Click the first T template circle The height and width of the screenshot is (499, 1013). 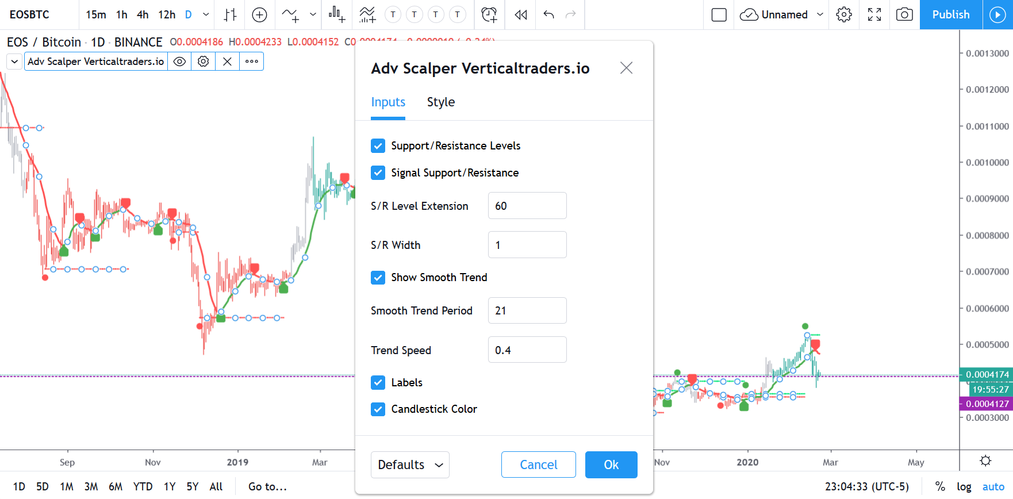click(x=393, y=15)
